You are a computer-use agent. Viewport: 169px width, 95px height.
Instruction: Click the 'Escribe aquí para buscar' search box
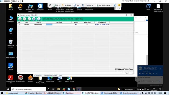28,89
